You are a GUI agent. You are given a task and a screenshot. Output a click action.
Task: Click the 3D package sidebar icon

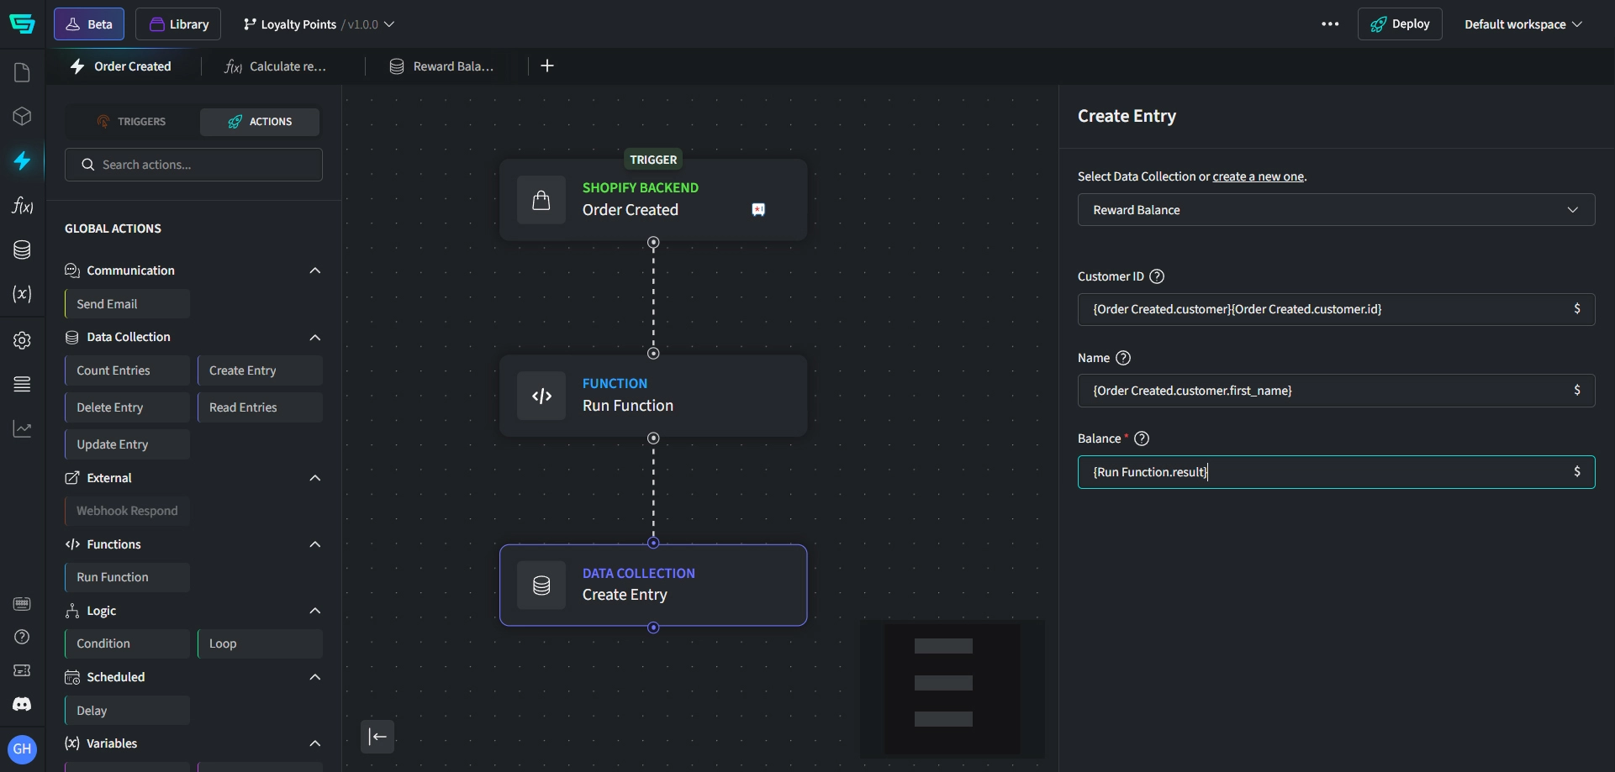pyautogui.click(x=23, y=116)
